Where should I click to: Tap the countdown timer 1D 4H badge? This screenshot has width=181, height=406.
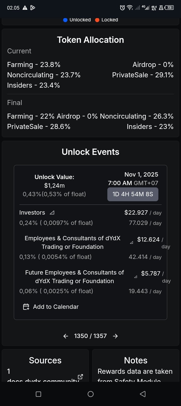(x=133, y=194)
